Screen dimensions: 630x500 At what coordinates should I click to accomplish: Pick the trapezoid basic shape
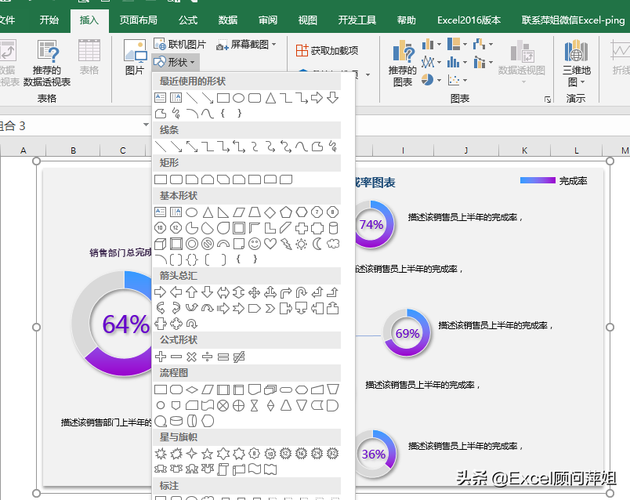point(255,212)
